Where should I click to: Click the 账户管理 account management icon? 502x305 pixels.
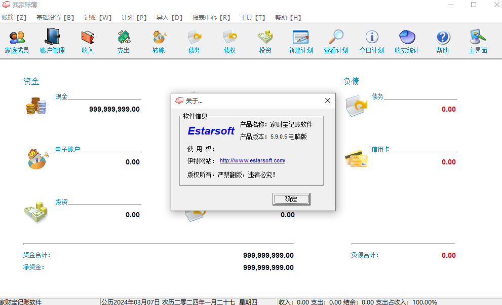click(x=52, y=41)
